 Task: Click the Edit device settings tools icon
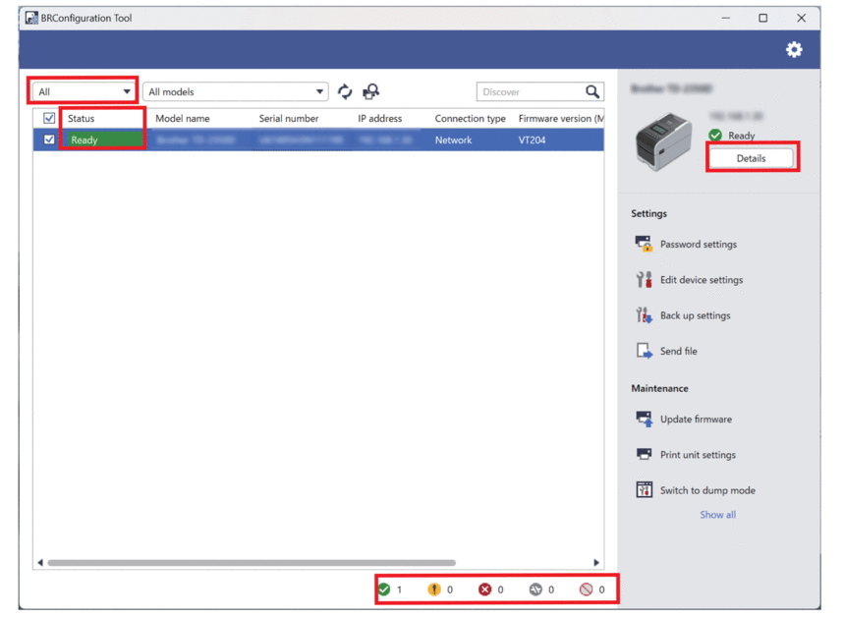(644, 279)
